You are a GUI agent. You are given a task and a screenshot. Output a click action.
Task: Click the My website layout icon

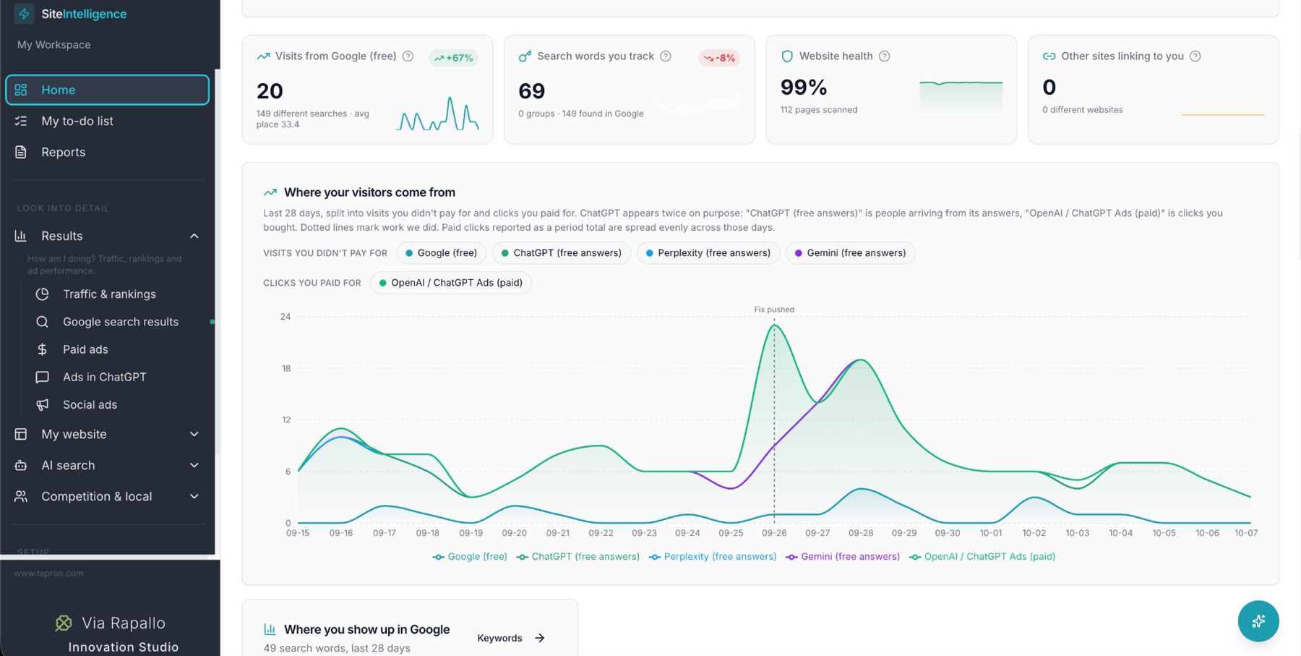coord(21,434)
